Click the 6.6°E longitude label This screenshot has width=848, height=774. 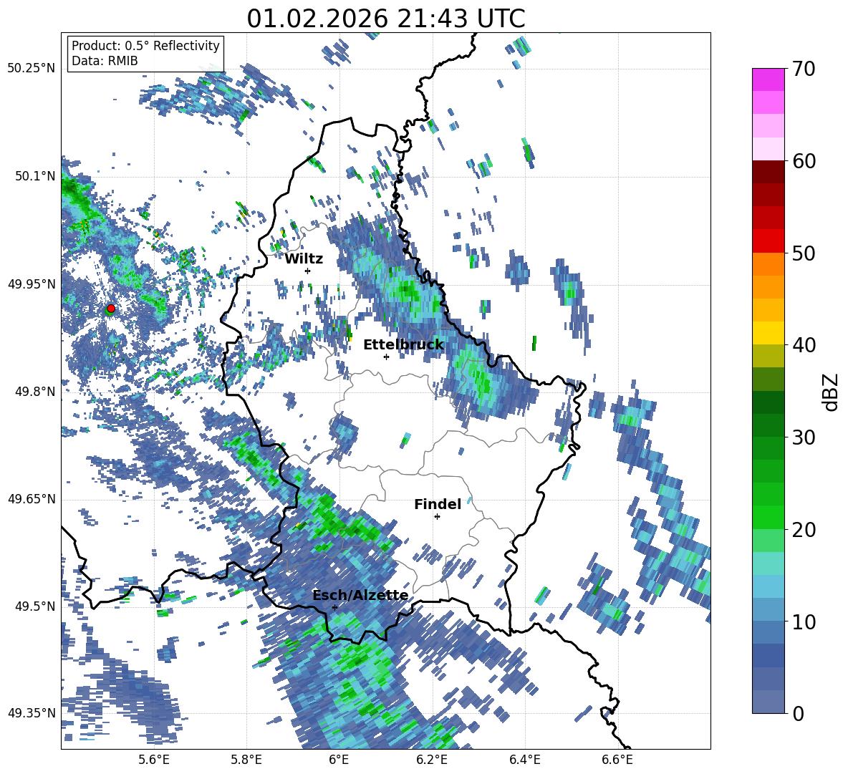coord(617,760)
